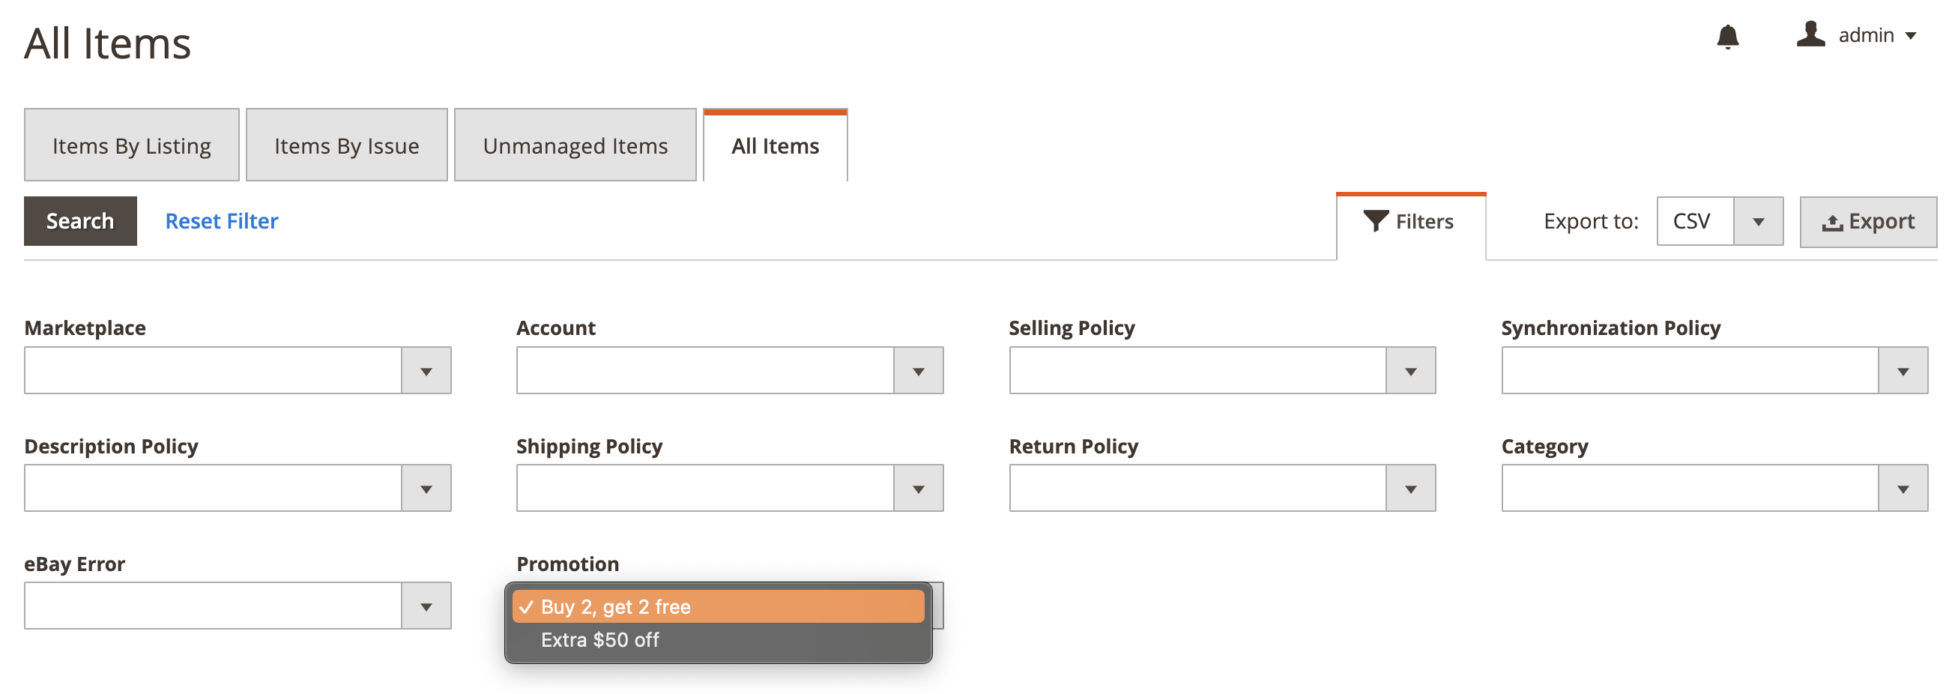Click the funnel Filters icon

coord(1375,221)
